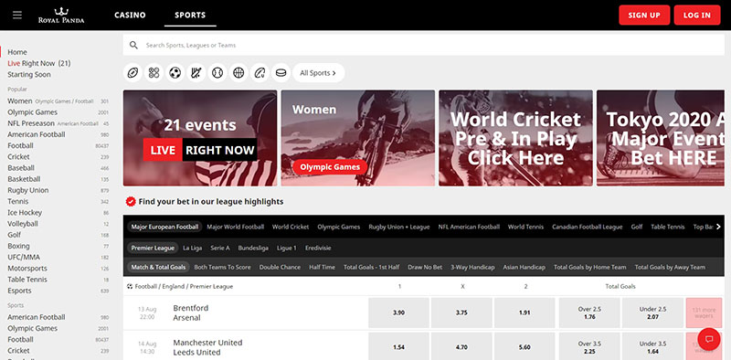731x360 pixels.
Task: Open NFL Preseason in the Popular list
Action: (31, 123)
